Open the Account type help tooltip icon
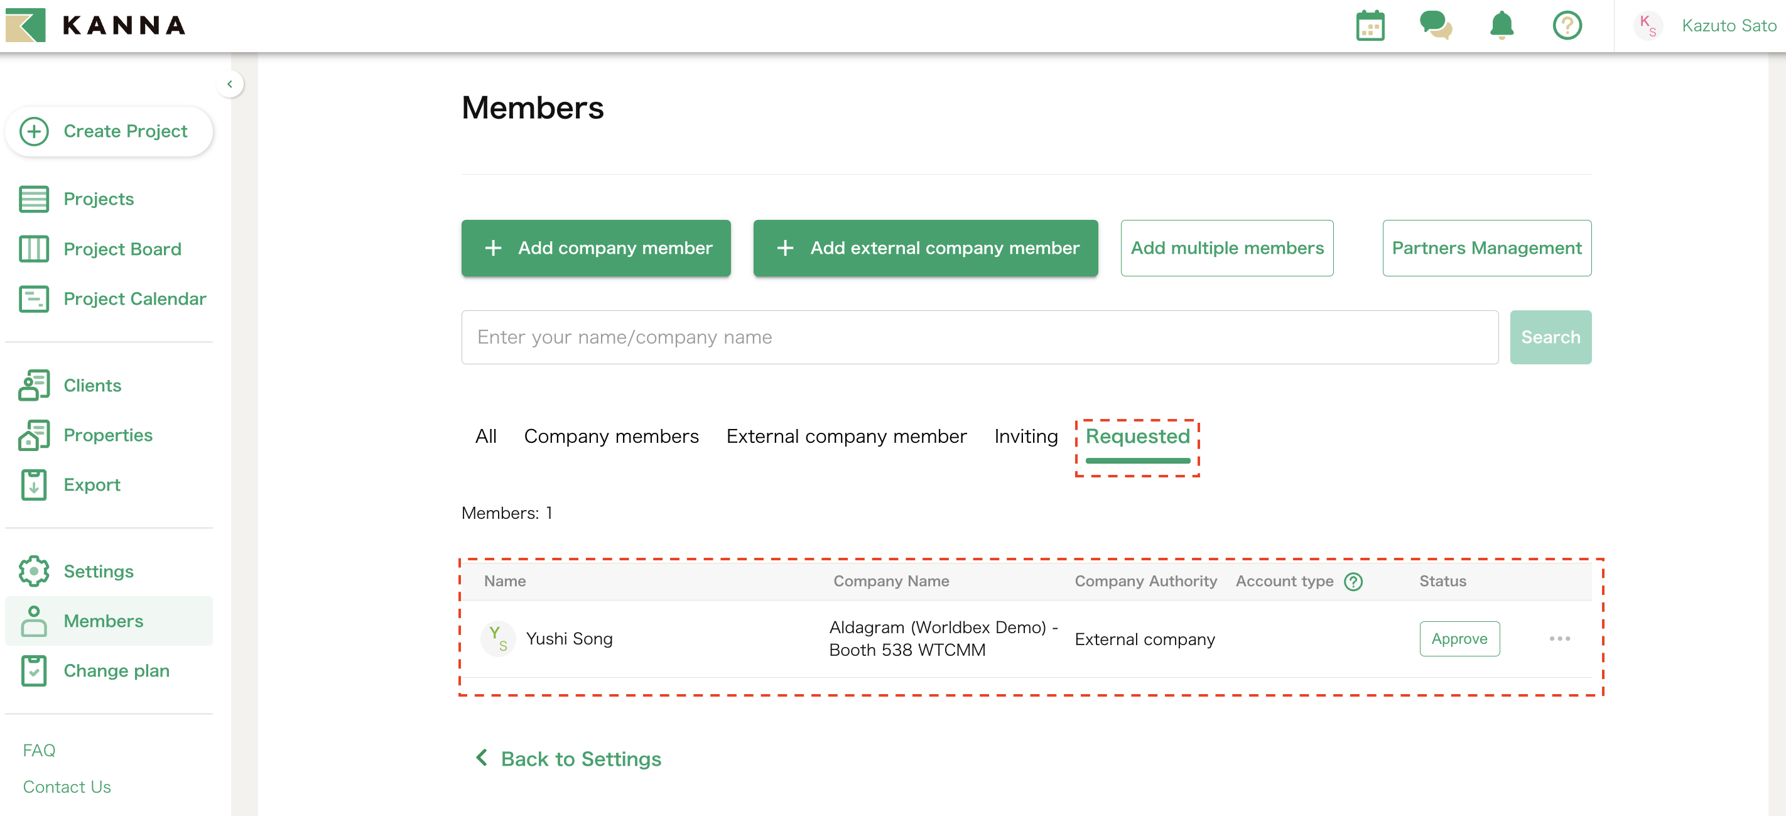This screenshot has height=816, width=1786. (1353, 582)
